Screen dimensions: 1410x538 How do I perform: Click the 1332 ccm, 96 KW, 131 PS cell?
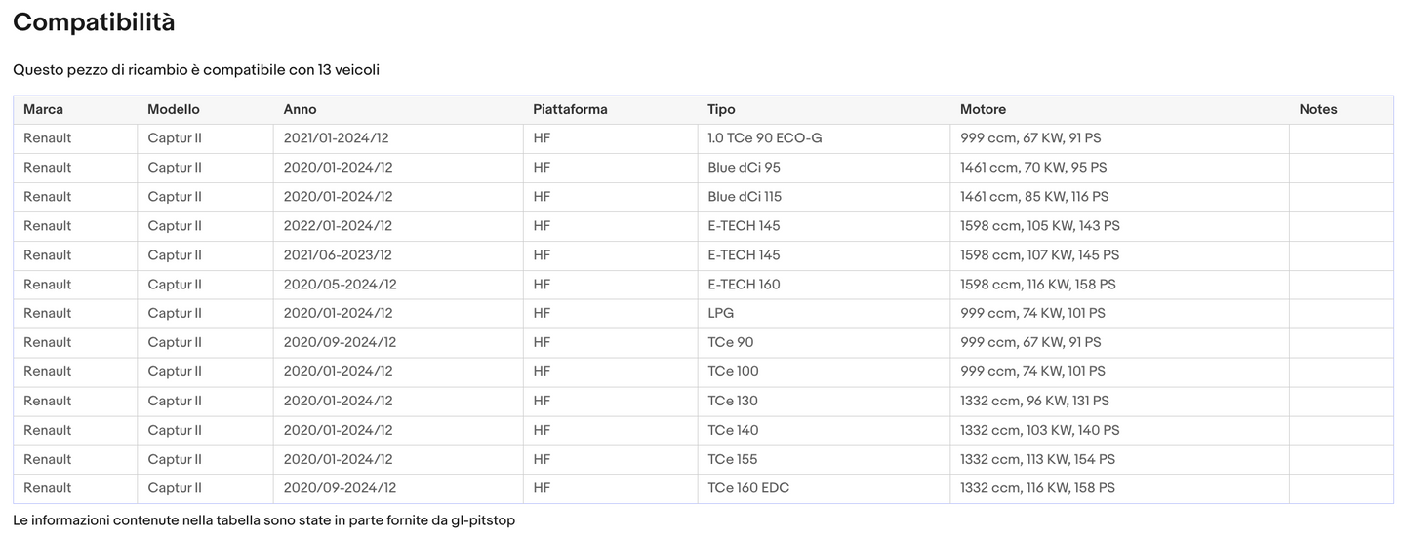[1034, 401]
